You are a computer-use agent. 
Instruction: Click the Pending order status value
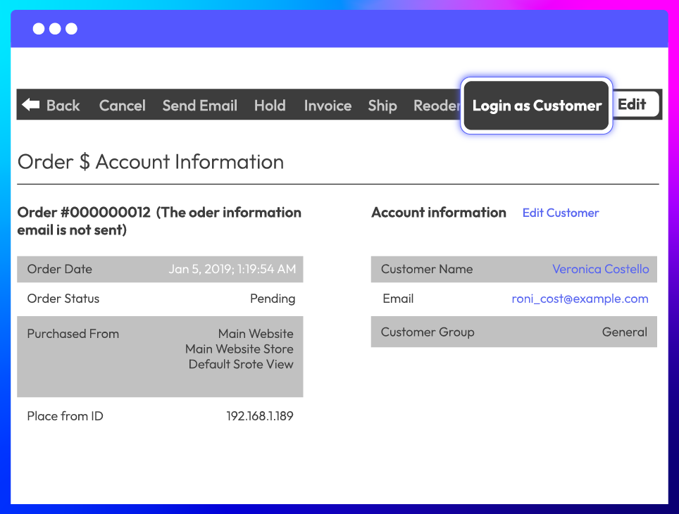(x=272, y=299)
